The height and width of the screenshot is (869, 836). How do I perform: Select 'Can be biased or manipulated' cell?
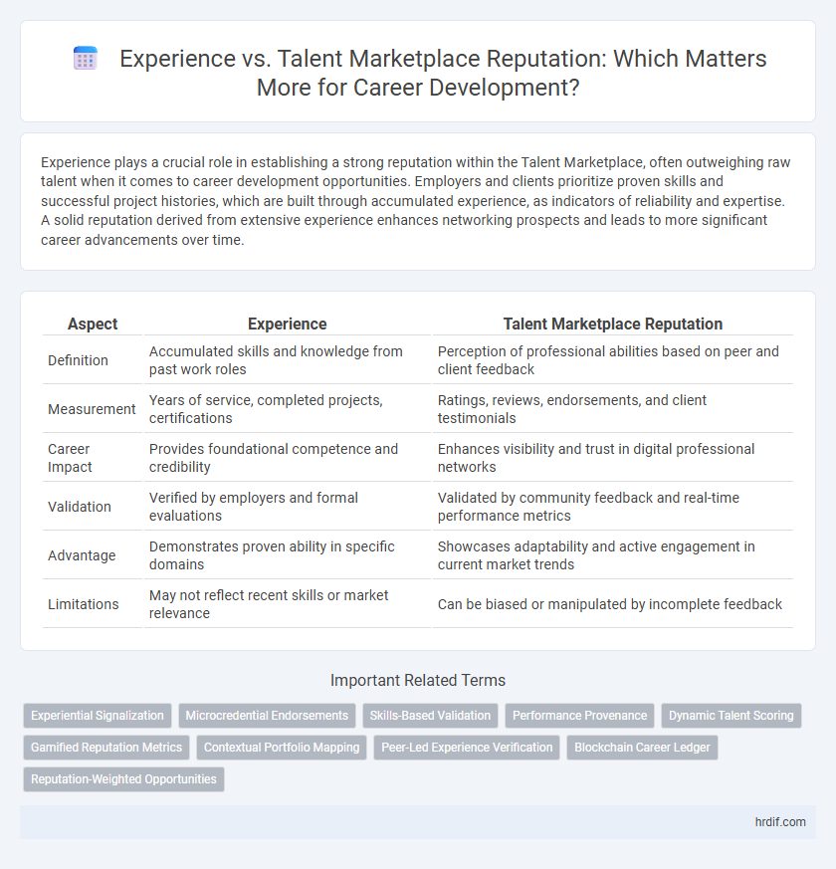tap(613, 604)
